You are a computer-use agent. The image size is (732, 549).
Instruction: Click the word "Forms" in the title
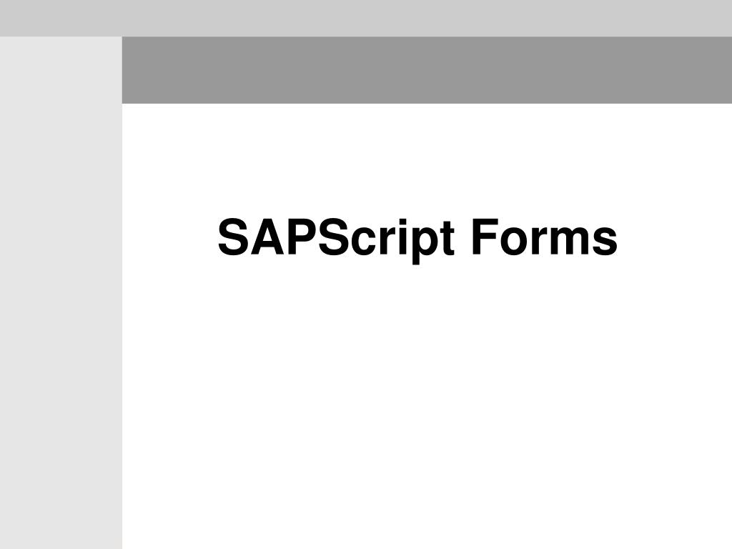544,238
